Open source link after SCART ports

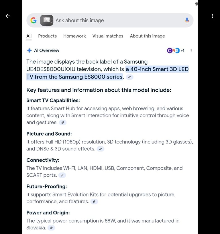point(62,175)
